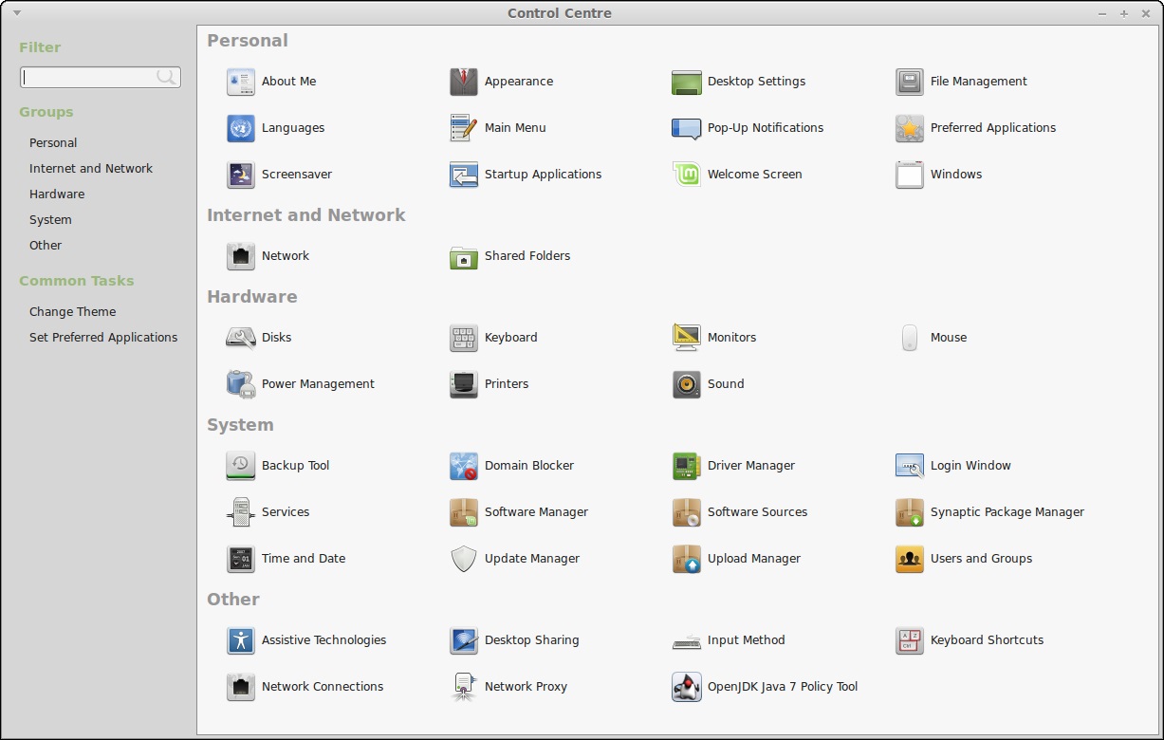Image resolution: width=1164 pixels, height=740 pixels.
Task: Open the Languages flag icon
Action: (x=241, y=128)
